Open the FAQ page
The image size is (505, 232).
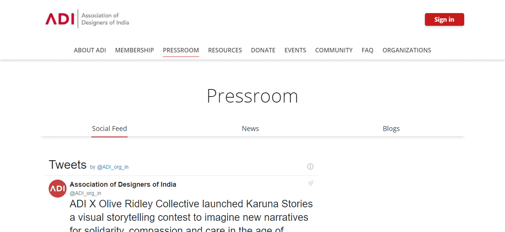(x=368, y=50)
